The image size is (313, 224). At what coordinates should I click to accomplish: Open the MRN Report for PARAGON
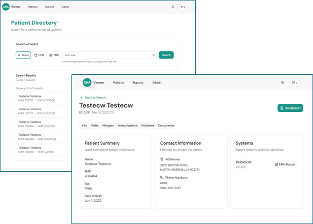pyautogui.click(x=285, y=164)
